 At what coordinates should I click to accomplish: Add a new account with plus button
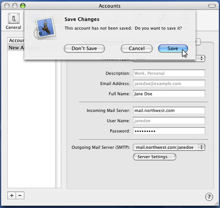click(11, 195)
